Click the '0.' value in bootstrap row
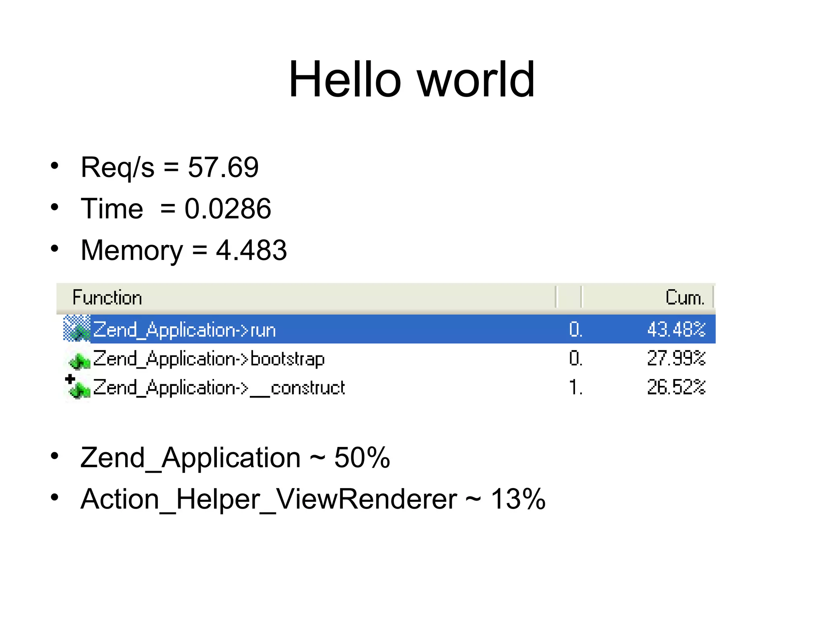The width and height of the screenshot is (824, 618). [x=576, y=358]
